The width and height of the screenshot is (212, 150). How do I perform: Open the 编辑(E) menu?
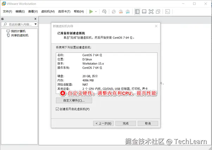point(20,12)
